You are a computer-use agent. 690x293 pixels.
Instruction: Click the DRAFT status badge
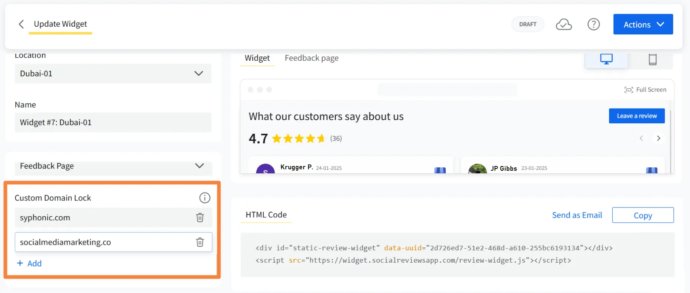(x=528, y=24)
